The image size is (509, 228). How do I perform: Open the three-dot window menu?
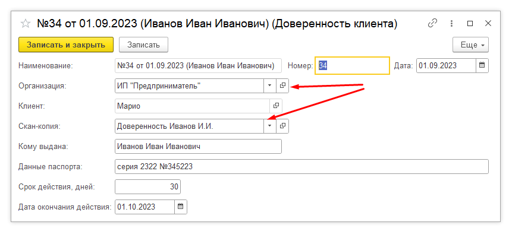tap(451, 24)
